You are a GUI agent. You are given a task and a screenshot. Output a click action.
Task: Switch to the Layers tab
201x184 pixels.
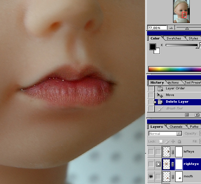[x=157, y=127]
